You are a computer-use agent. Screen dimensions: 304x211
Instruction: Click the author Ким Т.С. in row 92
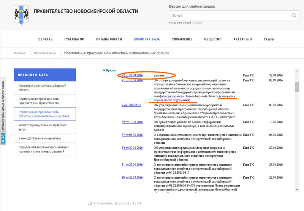pyautogui.click(x=249, y=75)
